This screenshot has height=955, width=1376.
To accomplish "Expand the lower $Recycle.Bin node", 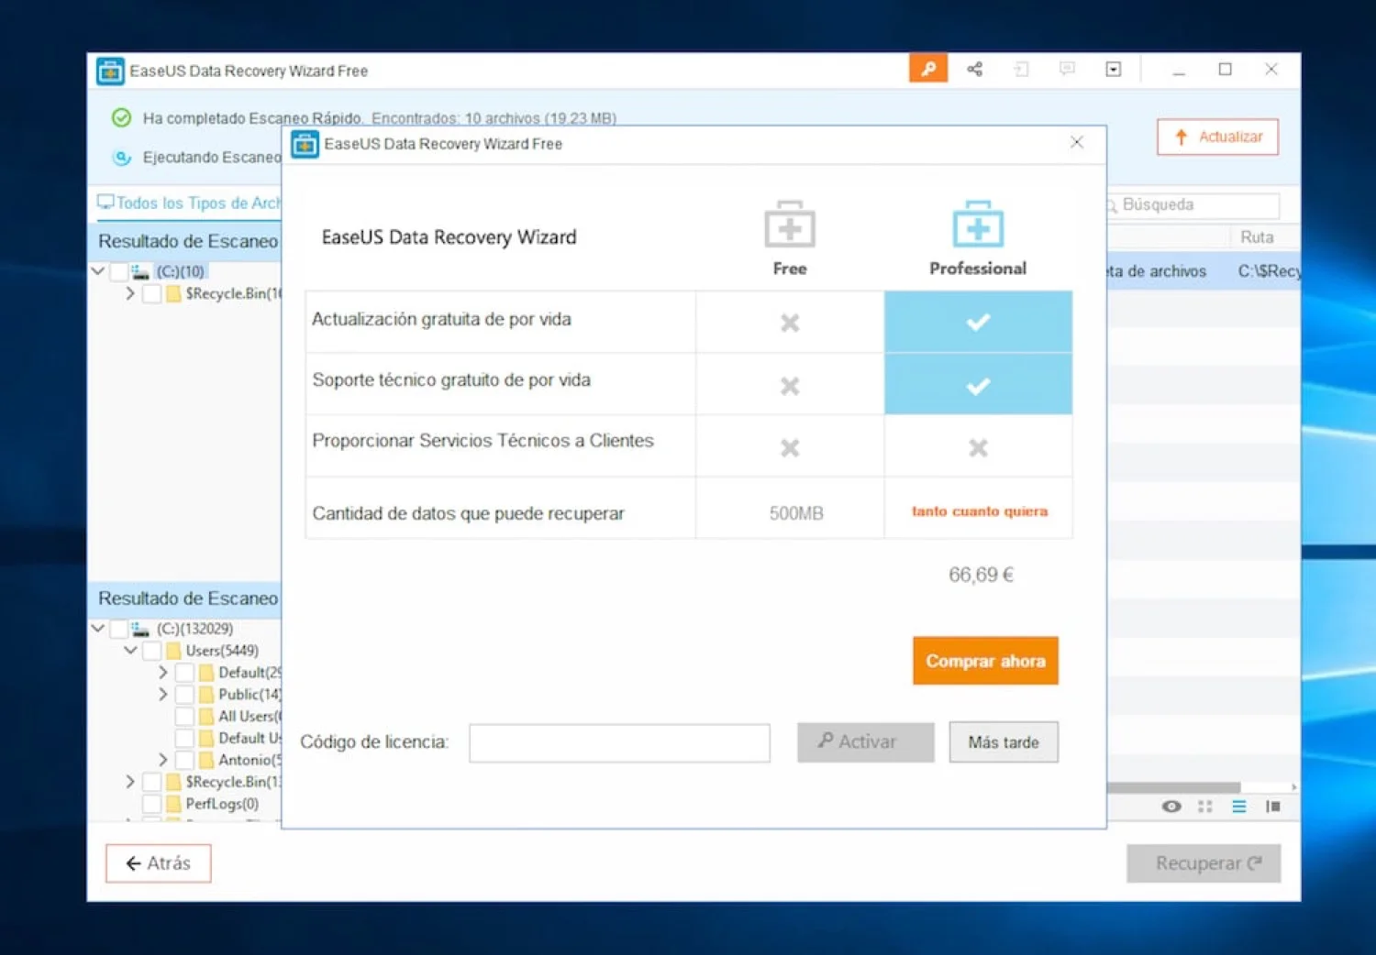I will 130,782.
